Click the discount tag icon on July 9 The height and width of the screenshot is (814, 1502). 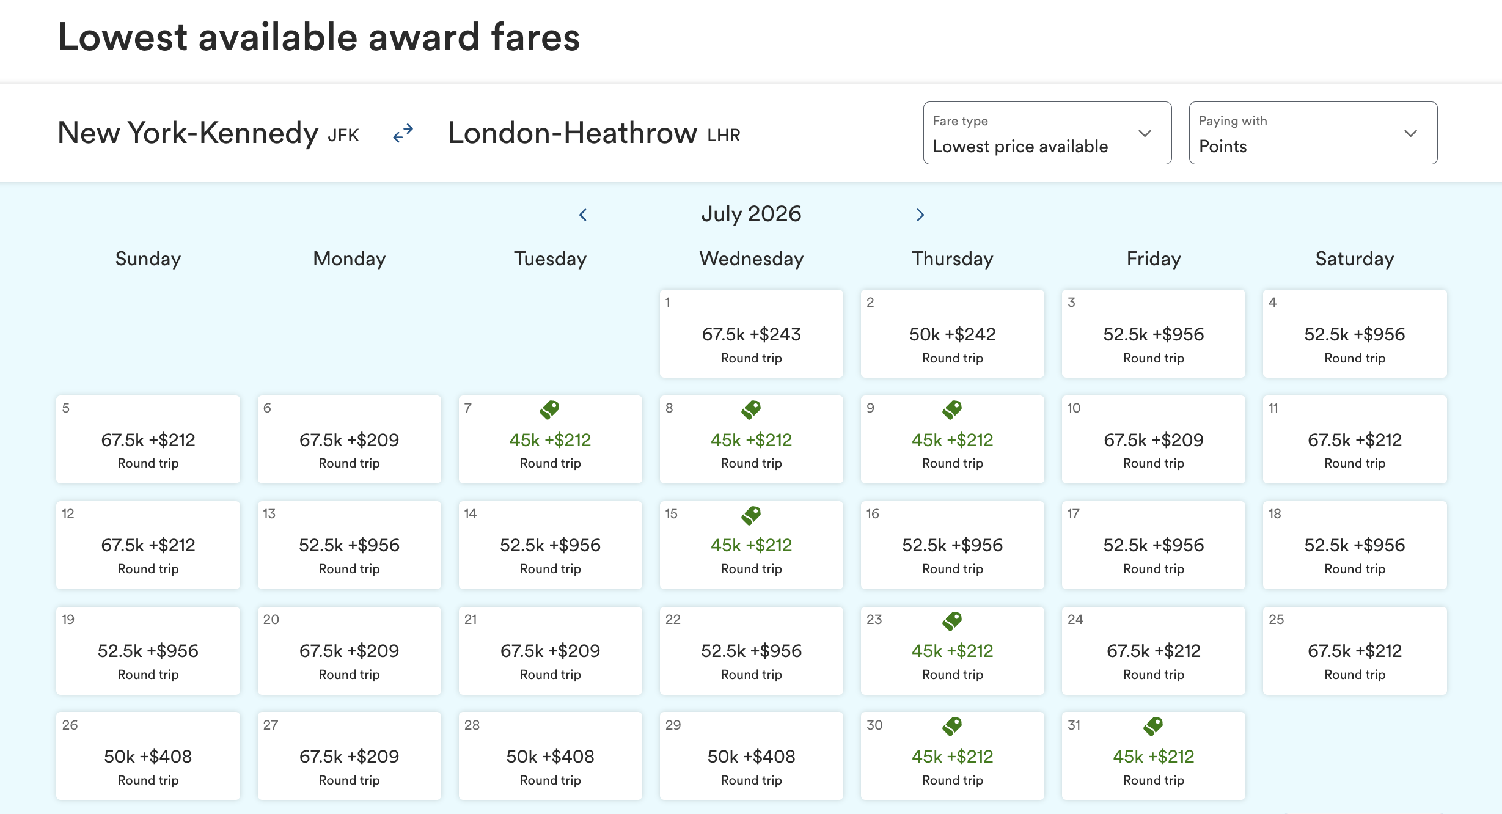[x=952, y=409]
